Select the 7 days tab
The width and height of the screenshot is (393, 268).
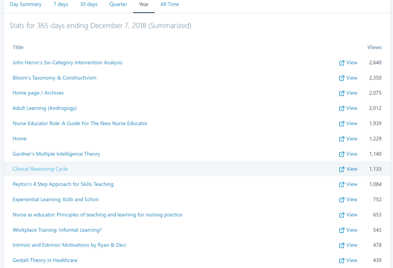pos(60,5)
